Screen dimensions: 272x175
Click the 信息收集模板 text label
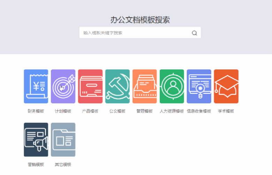tap(199, 111)
